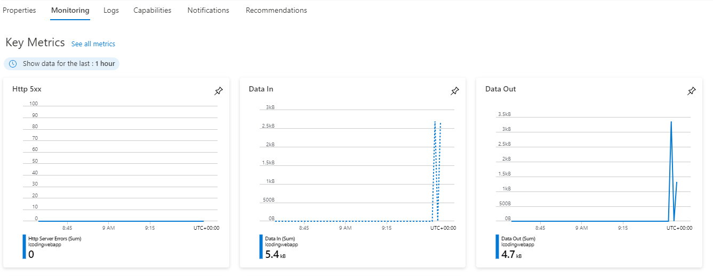Image resolution: width=713 pixels, height=276 pixels.
Task: Click the 9 AM label on Data In axis
Action: pos(345,228)
